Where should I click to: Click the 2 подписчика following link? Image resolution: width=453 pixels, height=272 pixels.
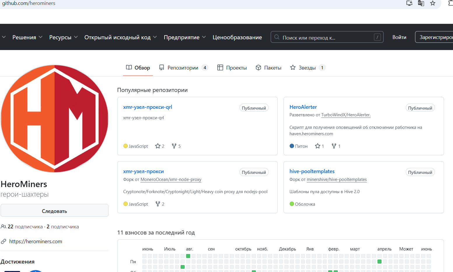click(63, 227)
